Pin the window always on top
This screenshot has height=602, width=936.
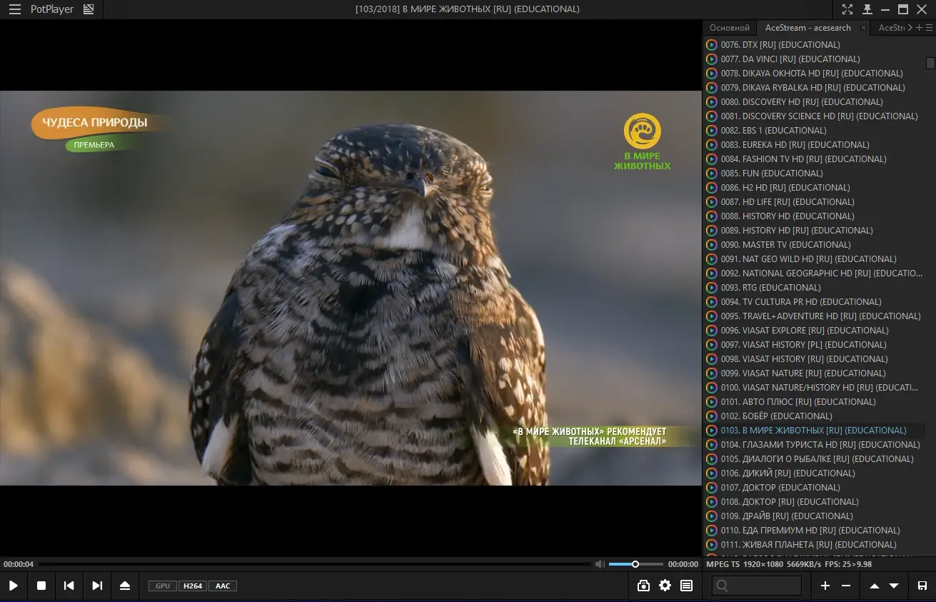click(867, 9)
